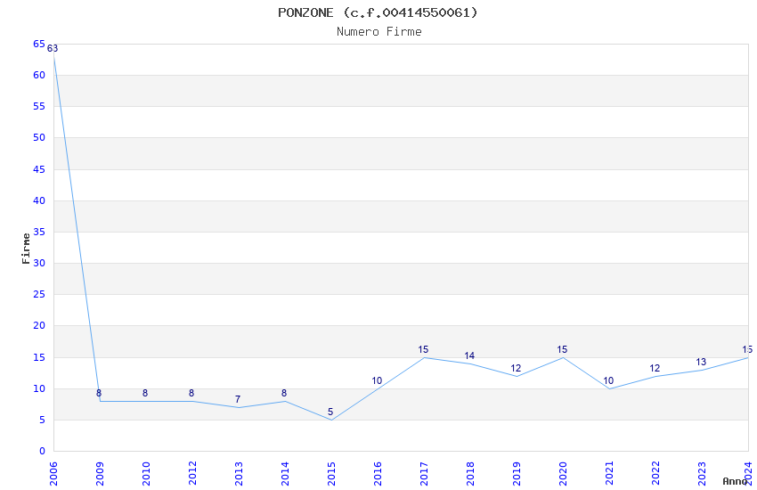757x490 pixels.
Task: Click the 2012 x-axis year label
Action: tap(192, 474)
